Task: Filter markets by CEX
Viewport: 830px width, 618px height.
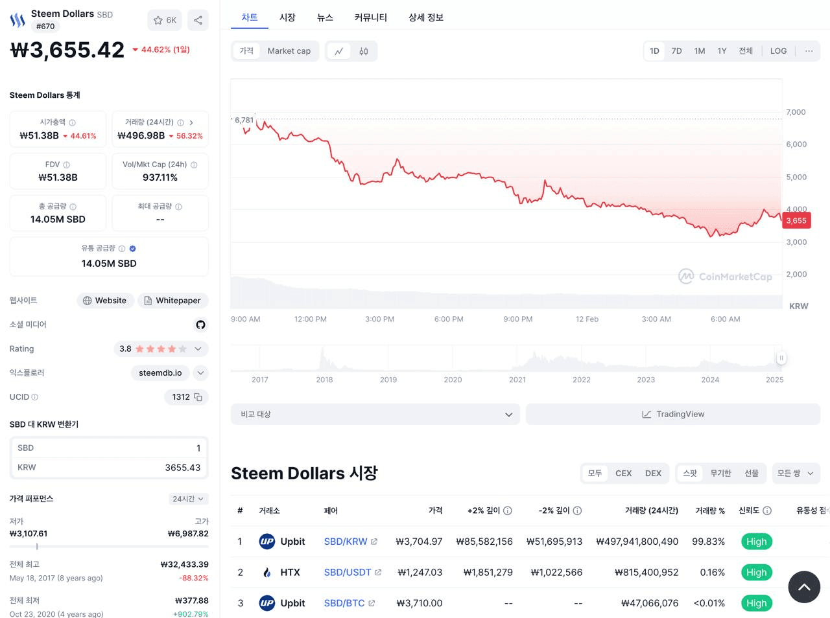Action: tap(623, 474)
